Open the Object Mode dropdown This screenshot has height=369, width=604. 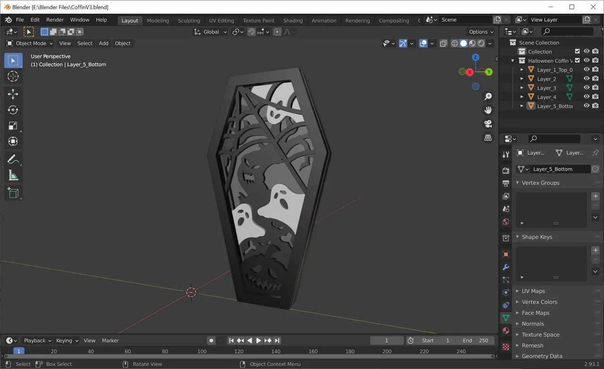[x=29, y=43]
